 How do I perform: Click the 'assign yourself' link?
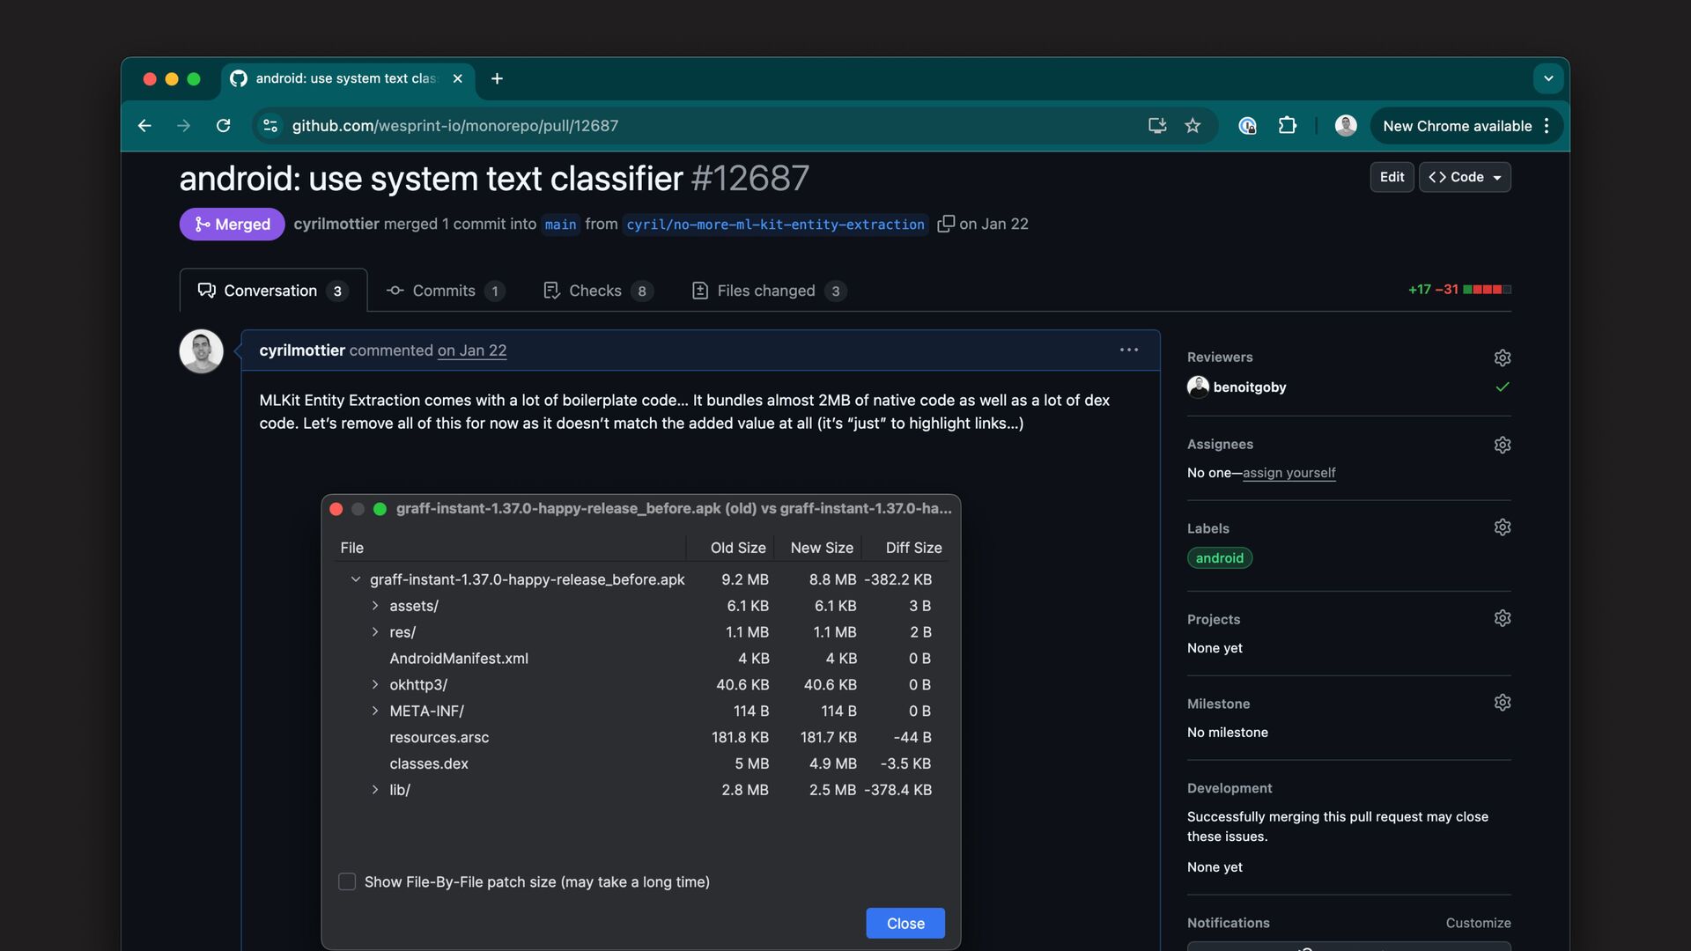(x=1289, y=473)
